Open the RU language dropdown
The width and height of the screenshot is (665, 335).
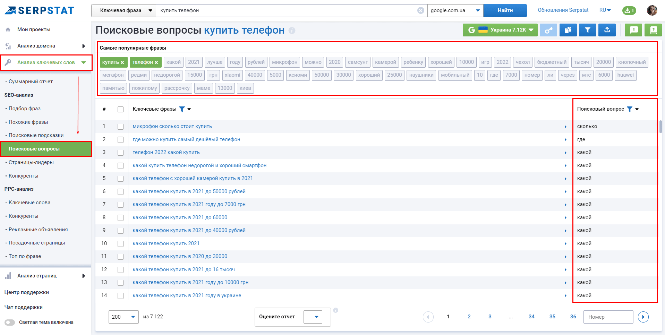605,10
